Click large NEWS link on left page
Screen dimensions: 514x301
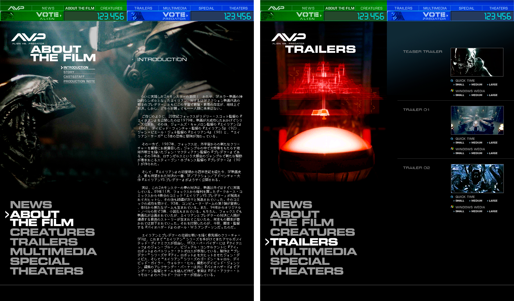point(31,205)
